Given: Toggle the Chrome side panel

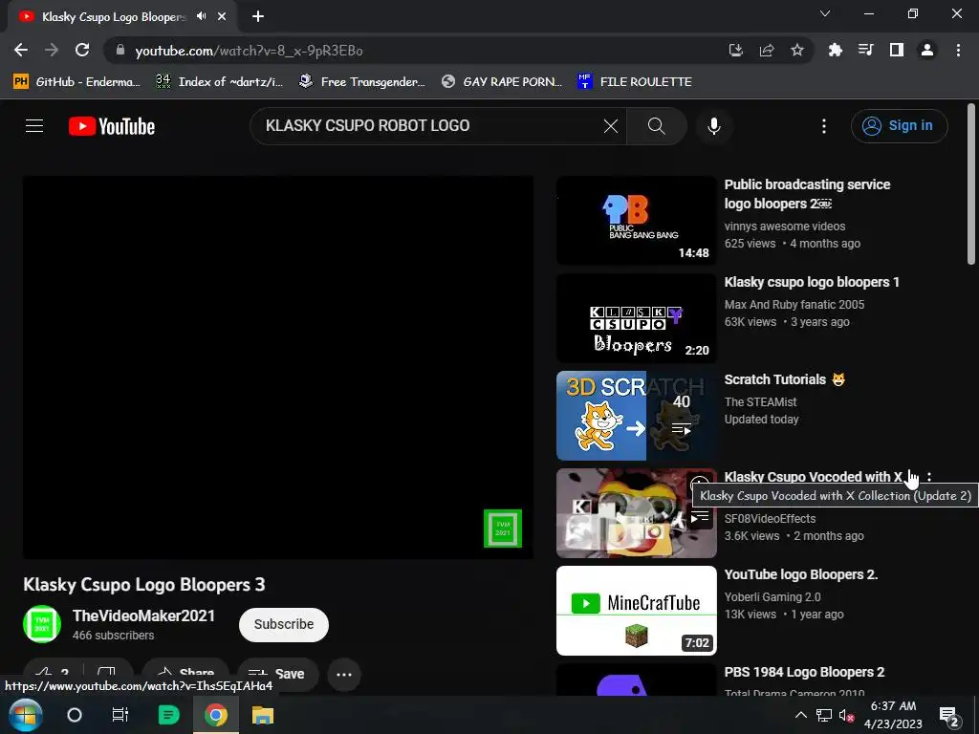Looking at the screenshot, I should click(897, 50).
